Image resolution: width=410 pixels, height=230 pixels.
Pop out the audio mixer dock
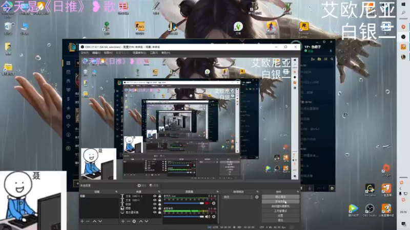point(217,192)
